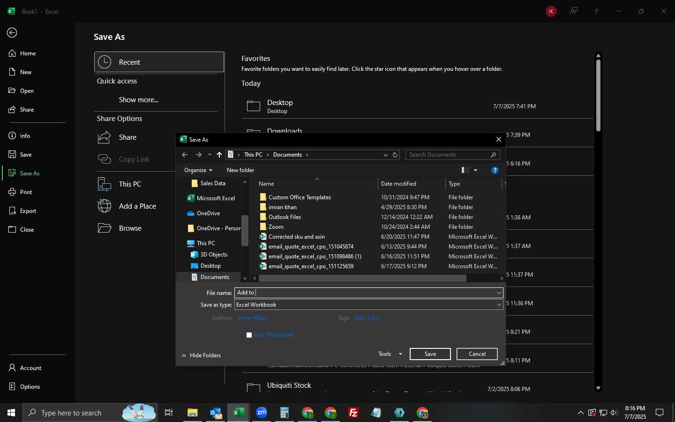This screenshot has height=422, width=675.
Task: Select the Zoom folder in file list
Action: pyautogui.click(x=276, y=227)
